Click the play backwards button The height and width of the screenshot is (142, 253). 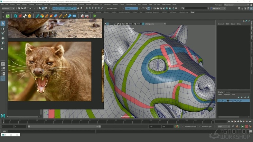[x=238, y=121]
